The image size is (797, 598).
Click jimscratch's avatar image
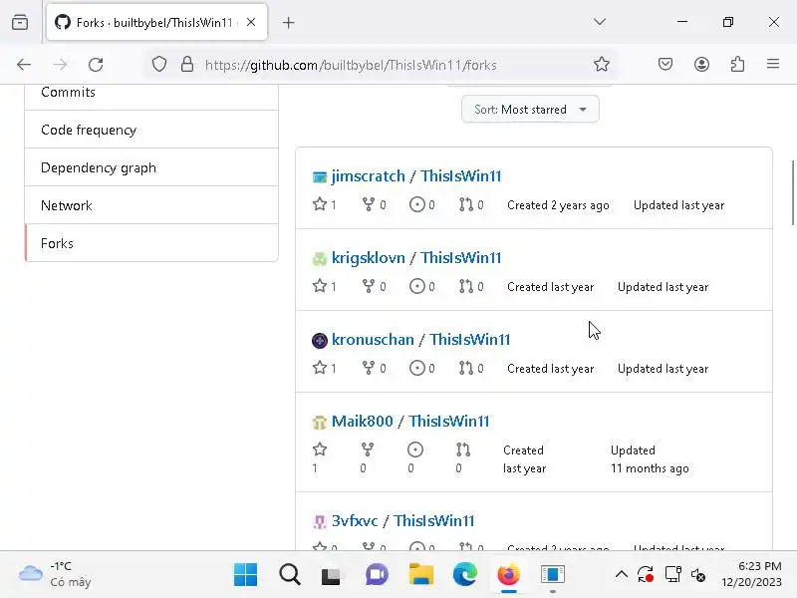click(x=319, y=177)
